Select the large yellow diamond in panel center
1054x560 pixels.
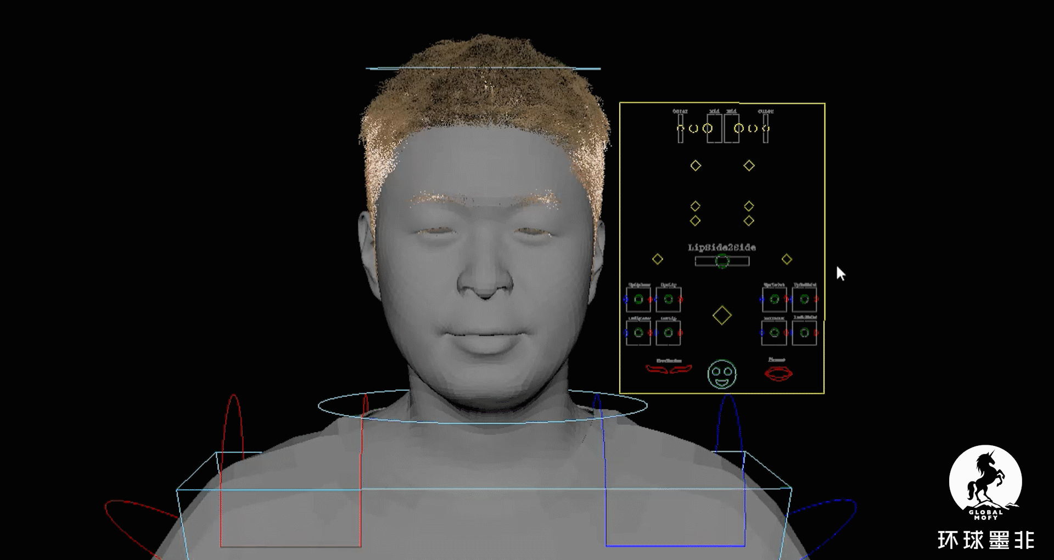pos(722,315)
